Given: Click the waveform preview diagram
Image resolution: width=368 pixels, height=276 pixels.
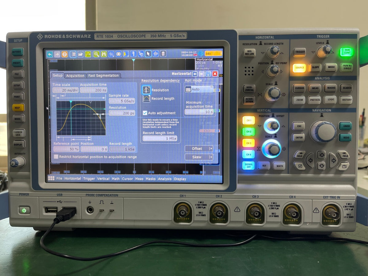Looking at the screenshot, I should (x=81, y=118).
